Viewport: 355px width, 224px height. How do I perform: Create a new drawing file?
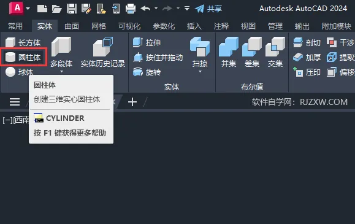click(42, 9)
